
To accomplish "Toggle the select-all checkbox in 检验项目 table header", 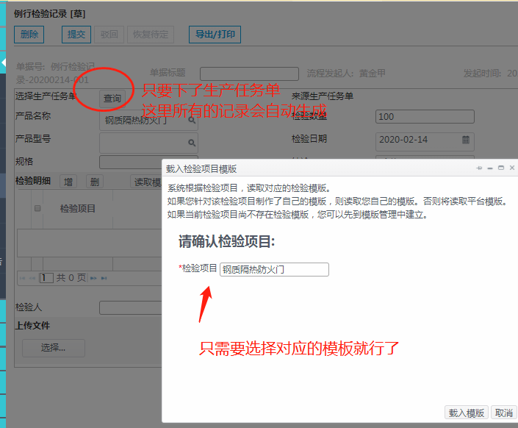I will click(37, 209).
